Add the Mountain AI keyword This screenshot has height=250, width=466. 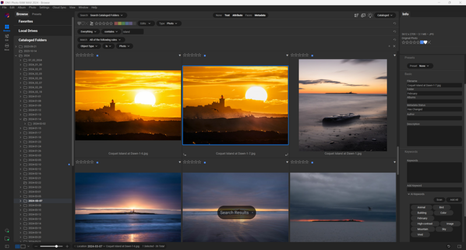coord(422,229)
